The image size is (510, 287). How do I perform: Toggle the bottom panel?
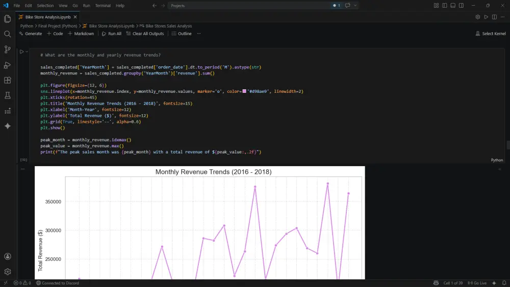pos(453,6)
